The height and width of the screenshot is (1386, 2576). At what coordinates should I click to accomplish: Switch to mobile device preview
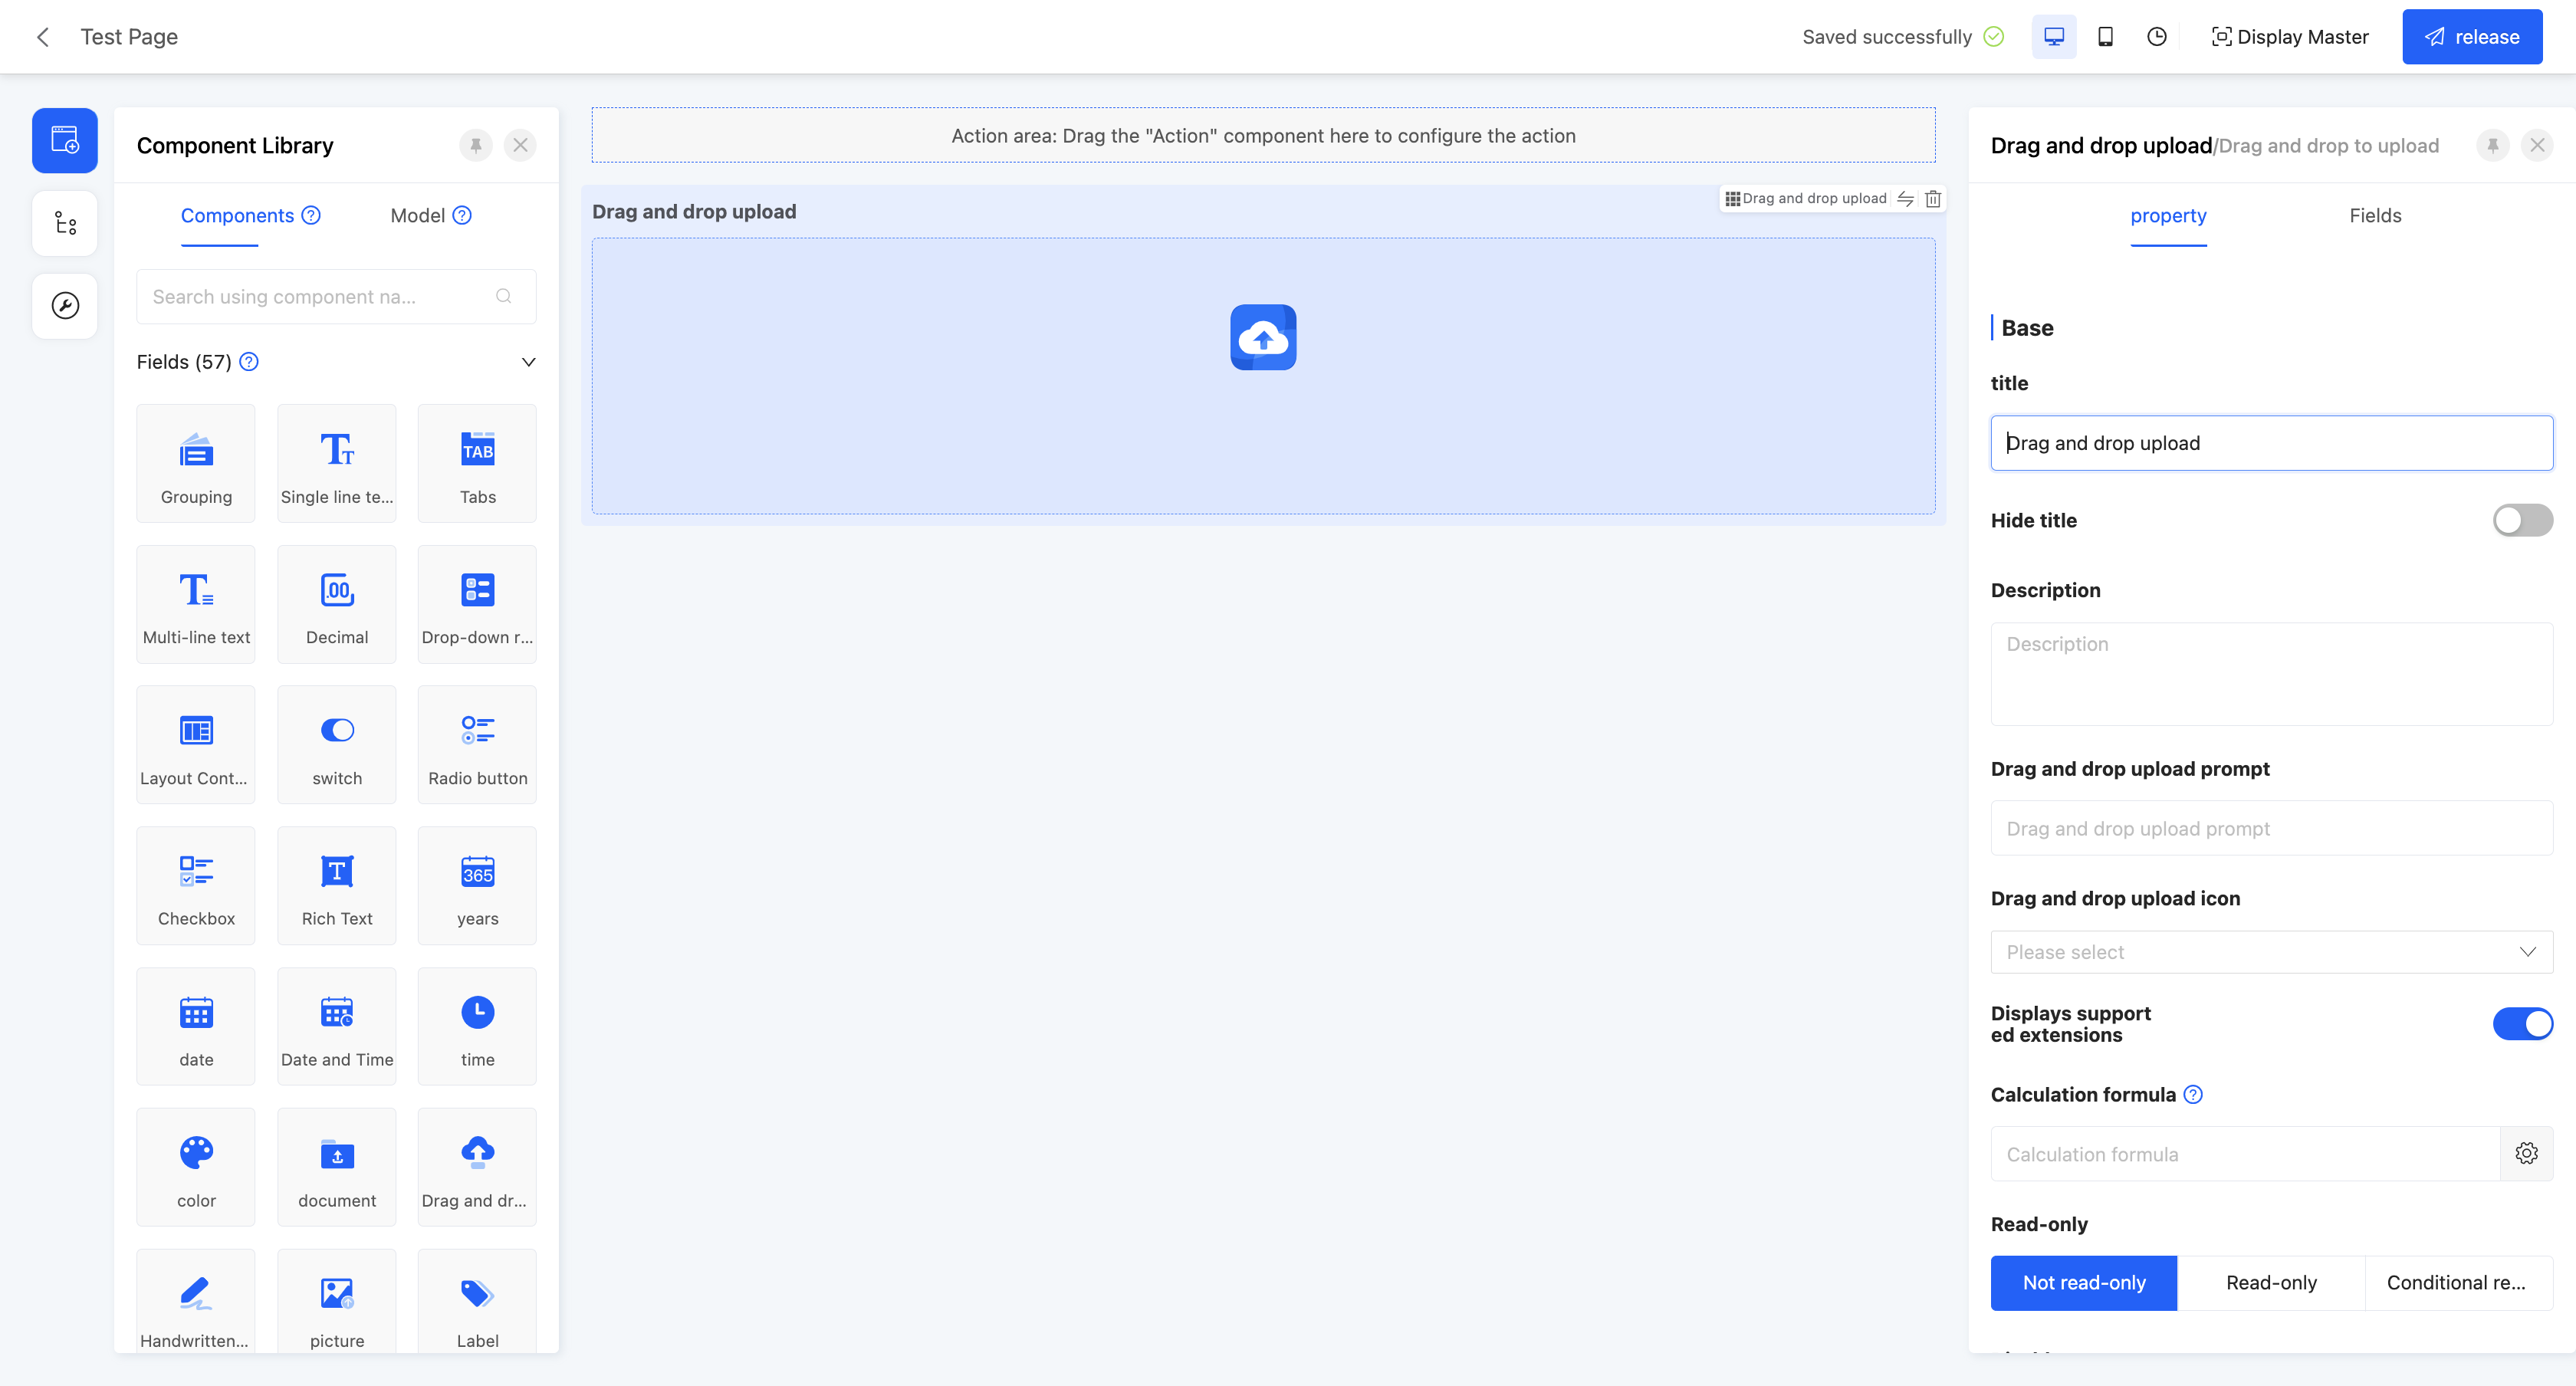click(x=2105, y=37)
